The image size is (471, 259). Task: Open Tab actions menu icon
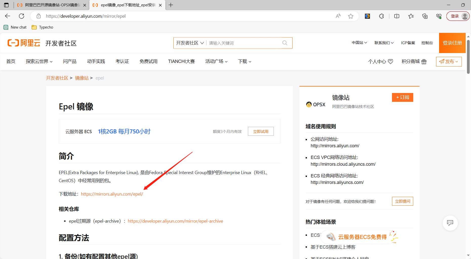[6, 5]
